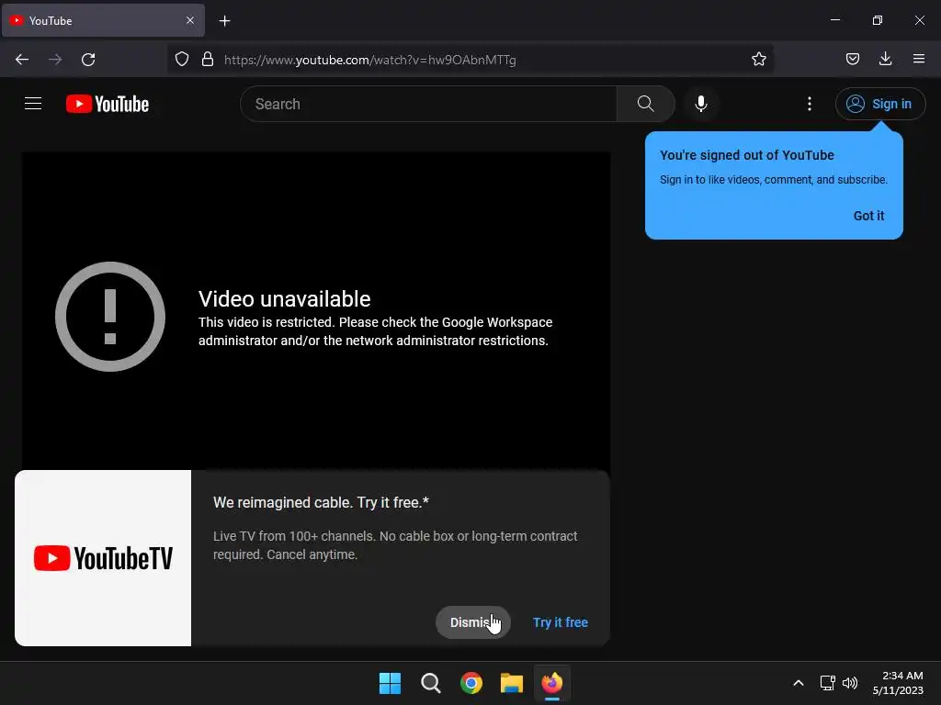The image size is (941, 705).
Task: Show hidden system tray icons
Action: click(x=799, y=683)
